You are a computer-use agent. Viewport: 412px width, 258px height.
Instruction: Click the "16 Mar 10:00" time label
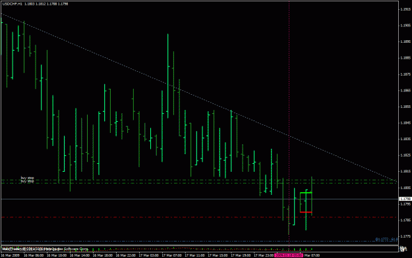(x=57, y=255)
